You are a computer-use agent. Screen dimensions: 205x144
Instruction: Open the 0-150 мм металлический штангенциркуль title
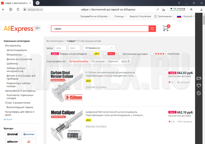pos(111,74)
